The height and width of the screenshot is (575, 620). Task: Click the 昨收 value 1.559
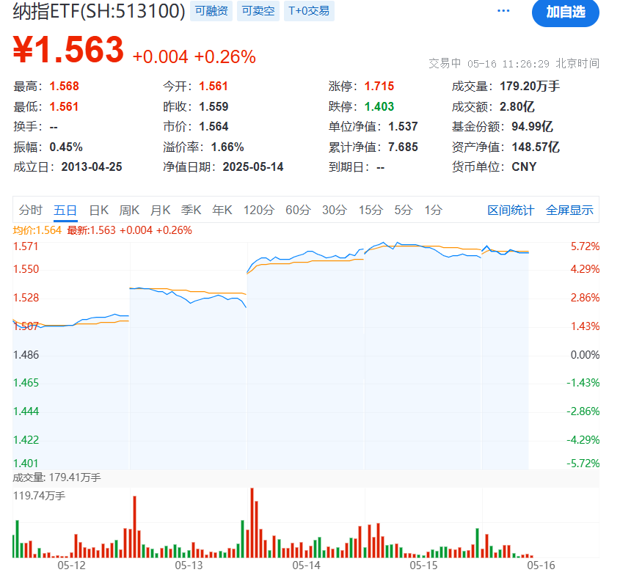pyautogui.click(x=214, y=106)
